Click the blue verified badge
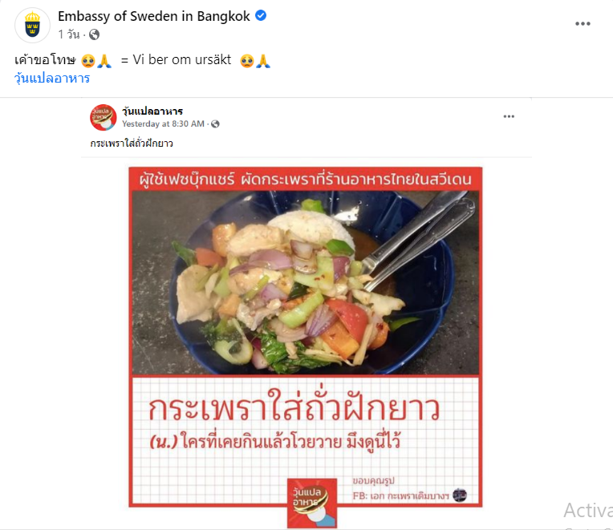Image resolution: width=613 pixels, height=530 pixels. pyautogui.click(x=261, y=15)
